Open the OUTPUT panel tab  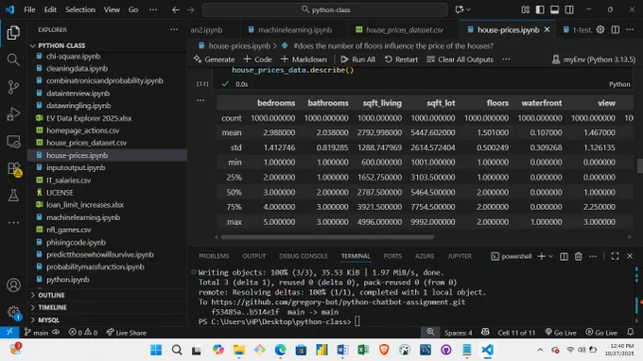pyautogui.click(x=254, y=256)
